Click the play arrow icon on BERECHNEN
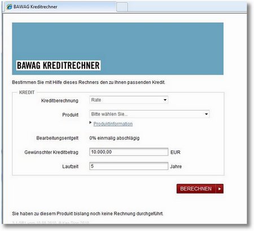This screenshot has width=254, height=231. pos(220,189)
